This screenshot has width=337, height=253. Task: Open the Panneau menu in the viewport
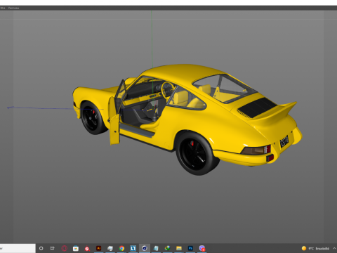pos(13,8)
